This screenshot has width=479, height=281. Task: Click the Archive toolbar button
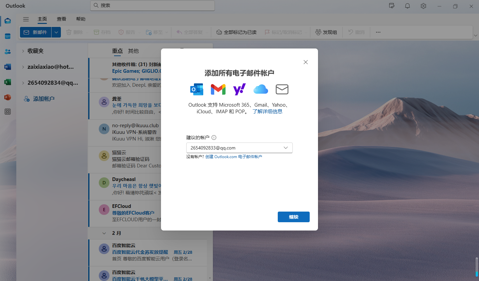tap(102, 32)
